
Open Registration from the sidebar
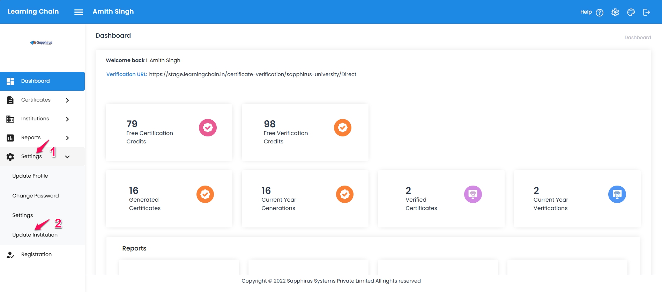pyautogui.click(x=36, y=254)
